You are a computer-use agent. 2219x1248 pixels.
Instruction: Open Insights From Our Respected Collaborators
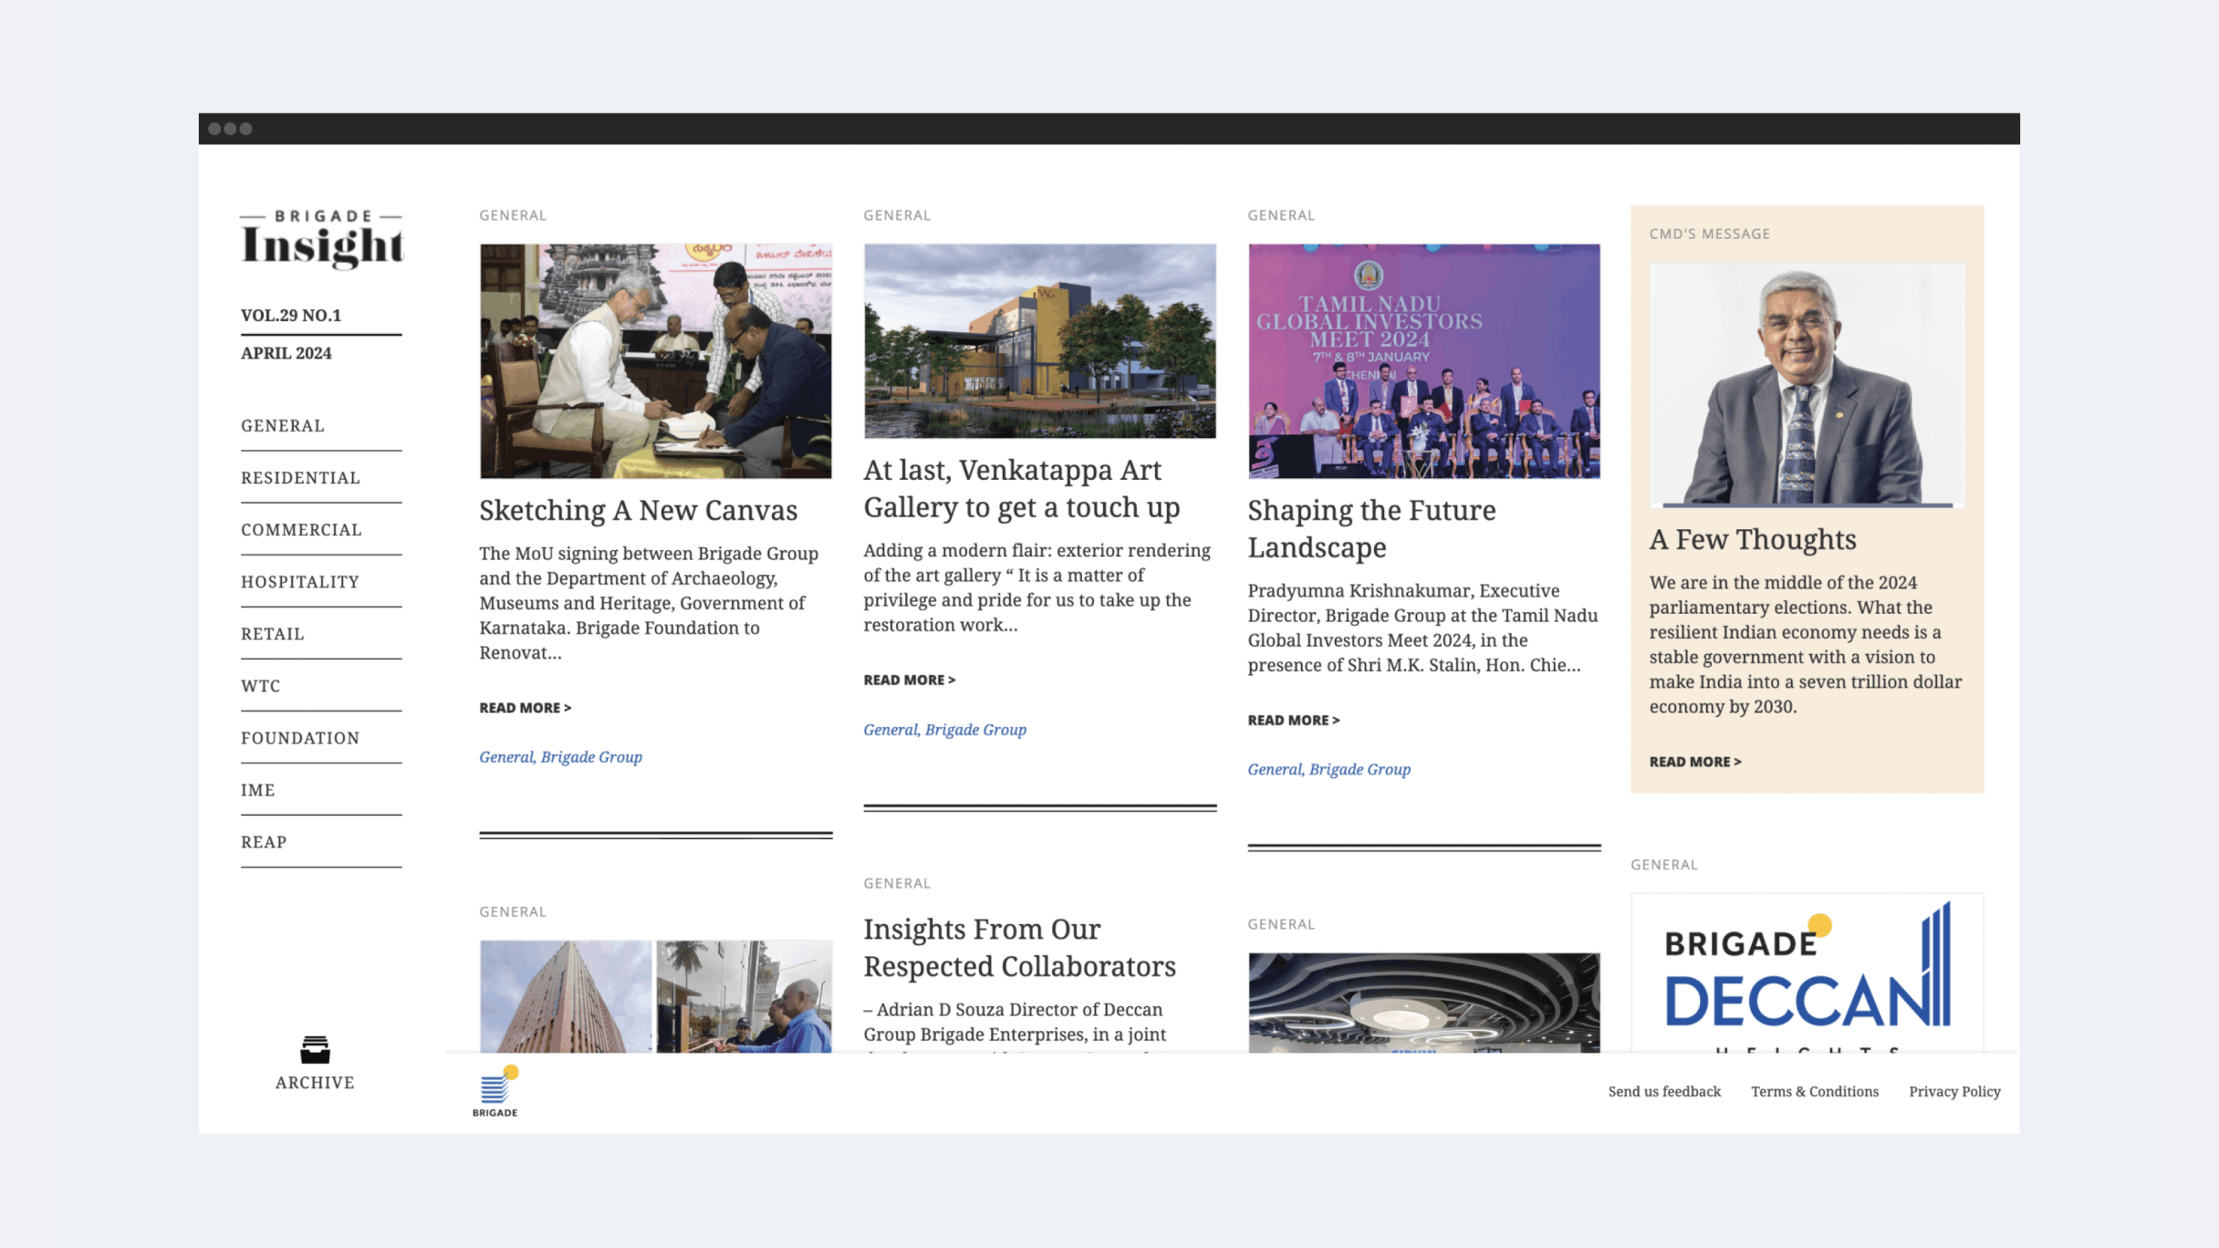tap(1020, 947)
